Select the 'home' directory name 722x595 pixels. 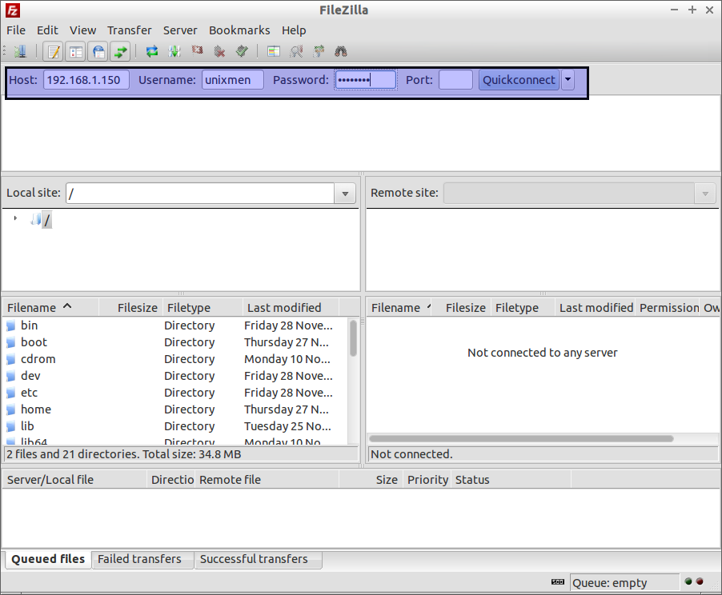(36, 409)
